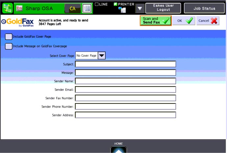Select the CA clear-all key
Screen dimensions: 227x153
[x=72, y=9]
